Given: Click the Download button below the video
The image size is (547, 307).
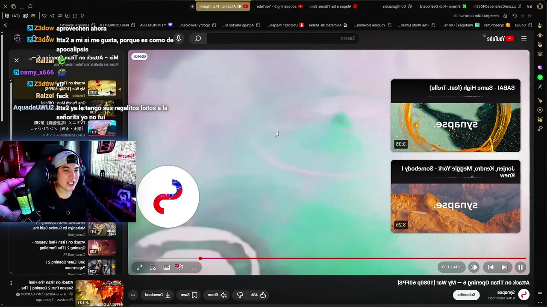Looking at the screenshot, I should (x=158, y=295).
